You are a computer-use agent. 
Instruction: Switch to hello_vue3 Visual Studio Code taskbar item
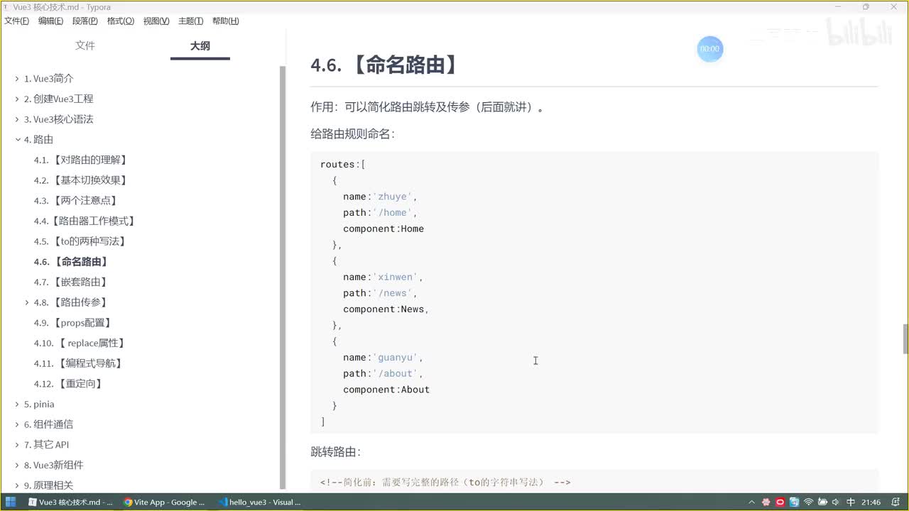point(261,502)
